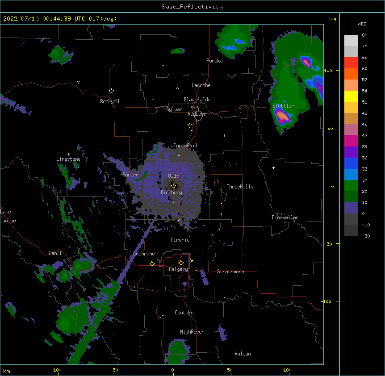Click the dBZ legend heading
The height and width of the screenshot is (376, 385).
click(362, 24)
